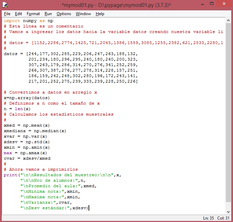This screenshot has width=233, height=222.
Task: Click the 'Ln: 35' status bar indicator
Action: click(208, 218)
